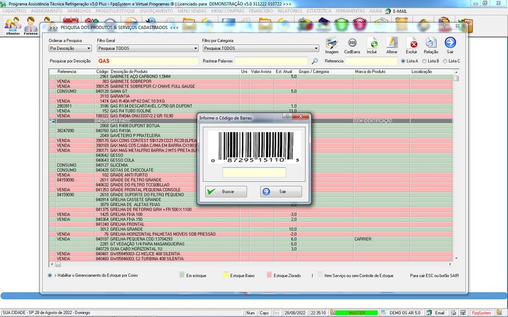Toggle Habilitar o Gerenciamento do Estoque por Cores
This screenshot has width=508, height=317.
50,275
